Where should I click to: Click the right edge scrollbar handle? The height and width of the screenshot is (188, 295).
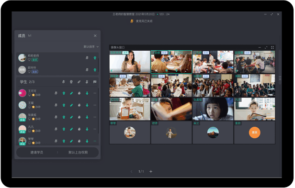click(280, 78)
